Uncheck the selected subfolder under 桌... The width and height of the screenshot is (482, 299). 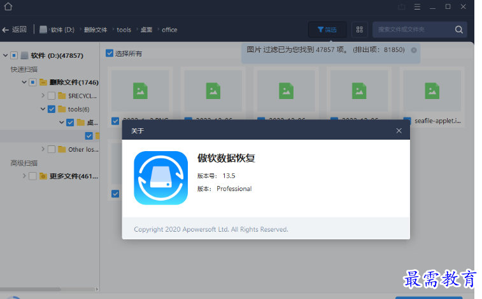[89, 136]
